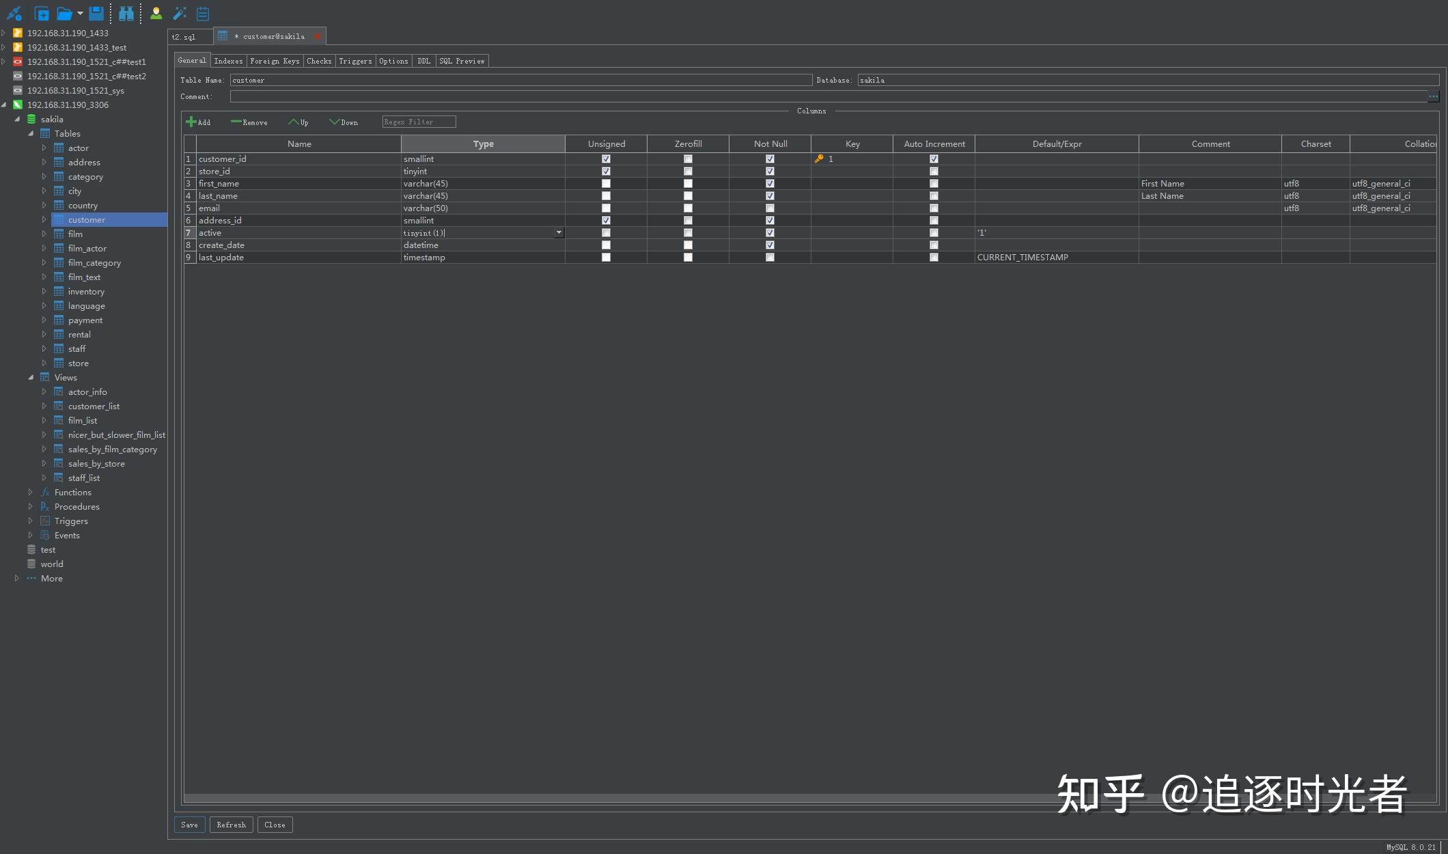This screenshot has width=1448, height=854.
Task: Disable Auto Increment on customer_id
Action: [934, 159]
